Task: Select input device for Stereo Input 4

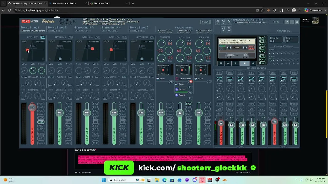Action: tap(110, 31)
